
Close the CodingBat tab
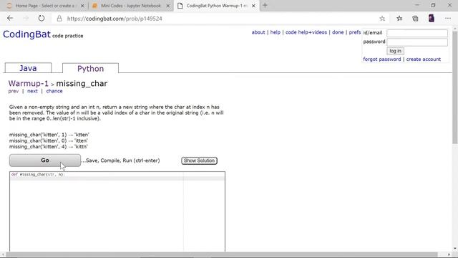(x=253, y=6)
